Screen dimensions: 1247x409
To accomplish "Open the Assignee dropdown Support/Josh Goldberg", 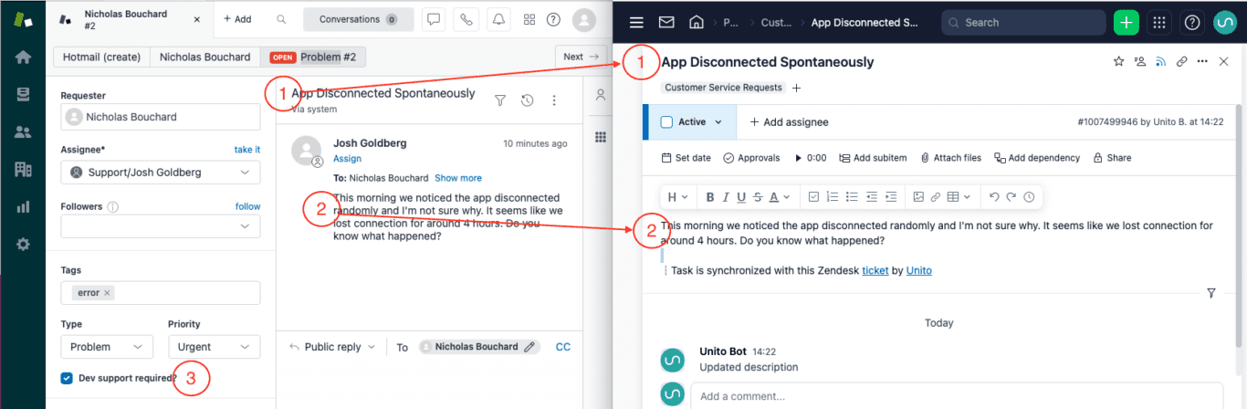I will pyautogui.click(x=161, y=172).
